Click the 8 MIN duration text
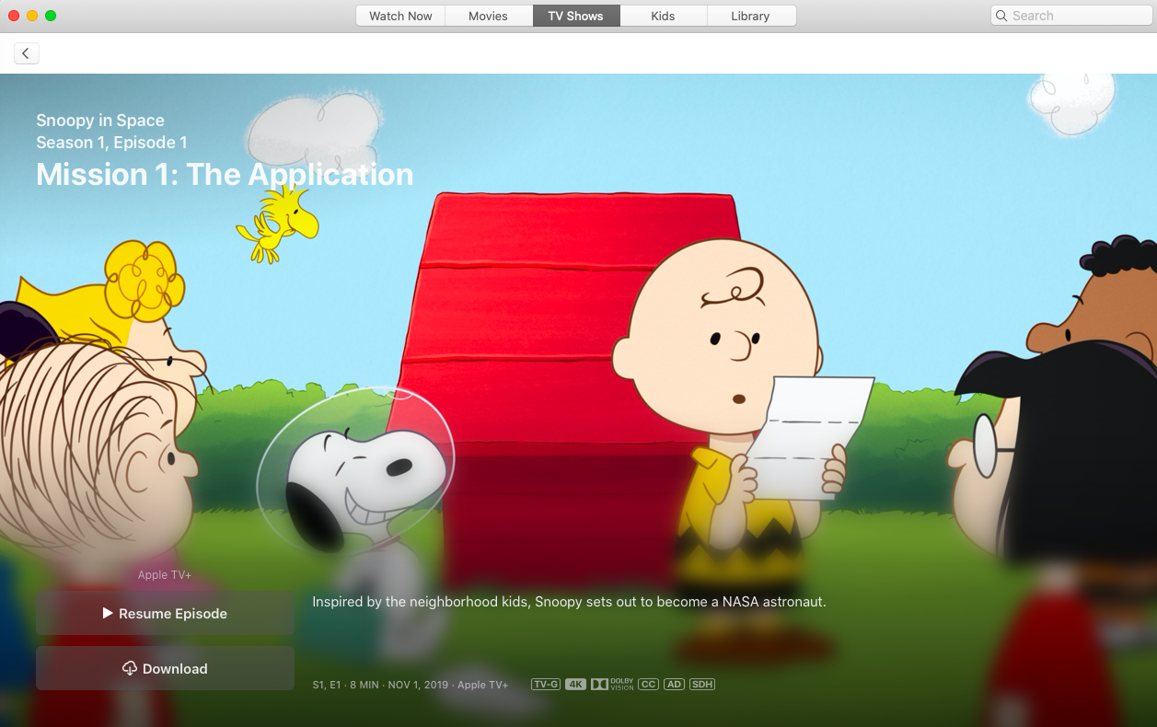Screen dimensions: 1157x727 [365, 685]
